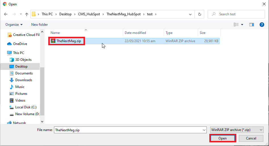Click the Up one level arrow
Viewport: 269px width, 146px height.
coord(27,14)
